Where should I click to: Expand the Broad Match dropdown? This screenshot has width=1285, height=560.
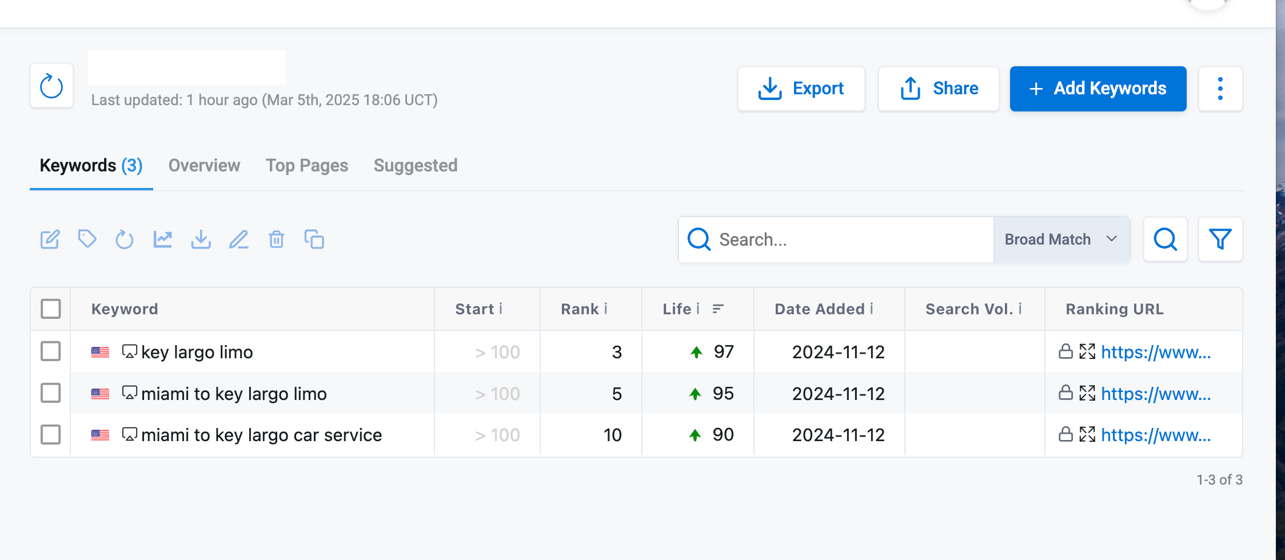[1061, 239]
